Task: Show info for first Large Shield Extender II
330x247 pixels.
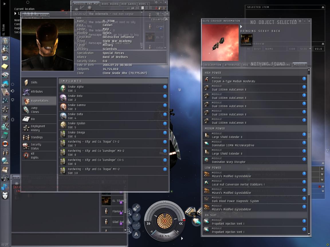Action: click(304, 134)
